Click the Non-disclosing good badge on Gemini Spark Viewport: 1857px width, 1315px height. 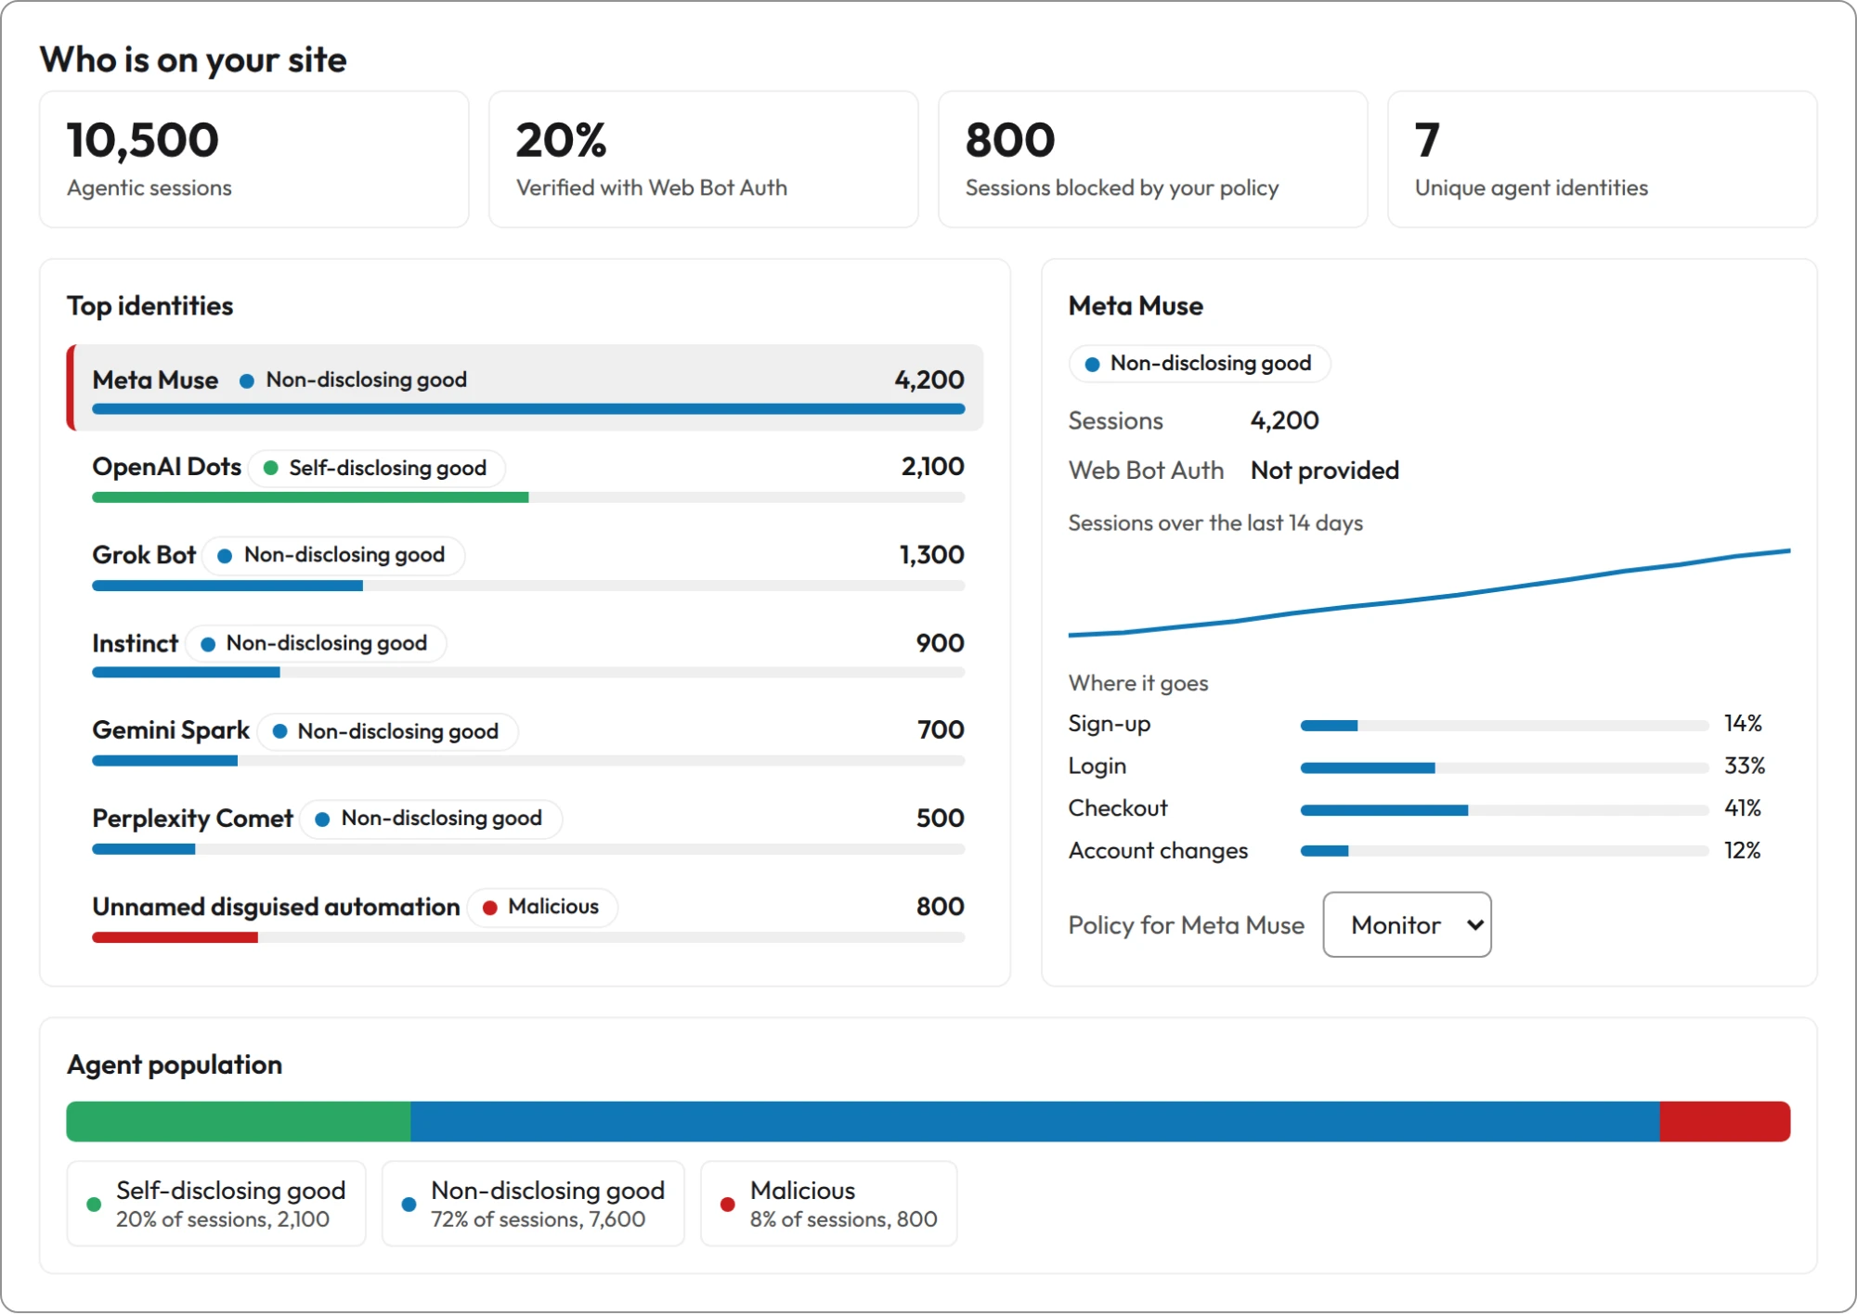387,731
